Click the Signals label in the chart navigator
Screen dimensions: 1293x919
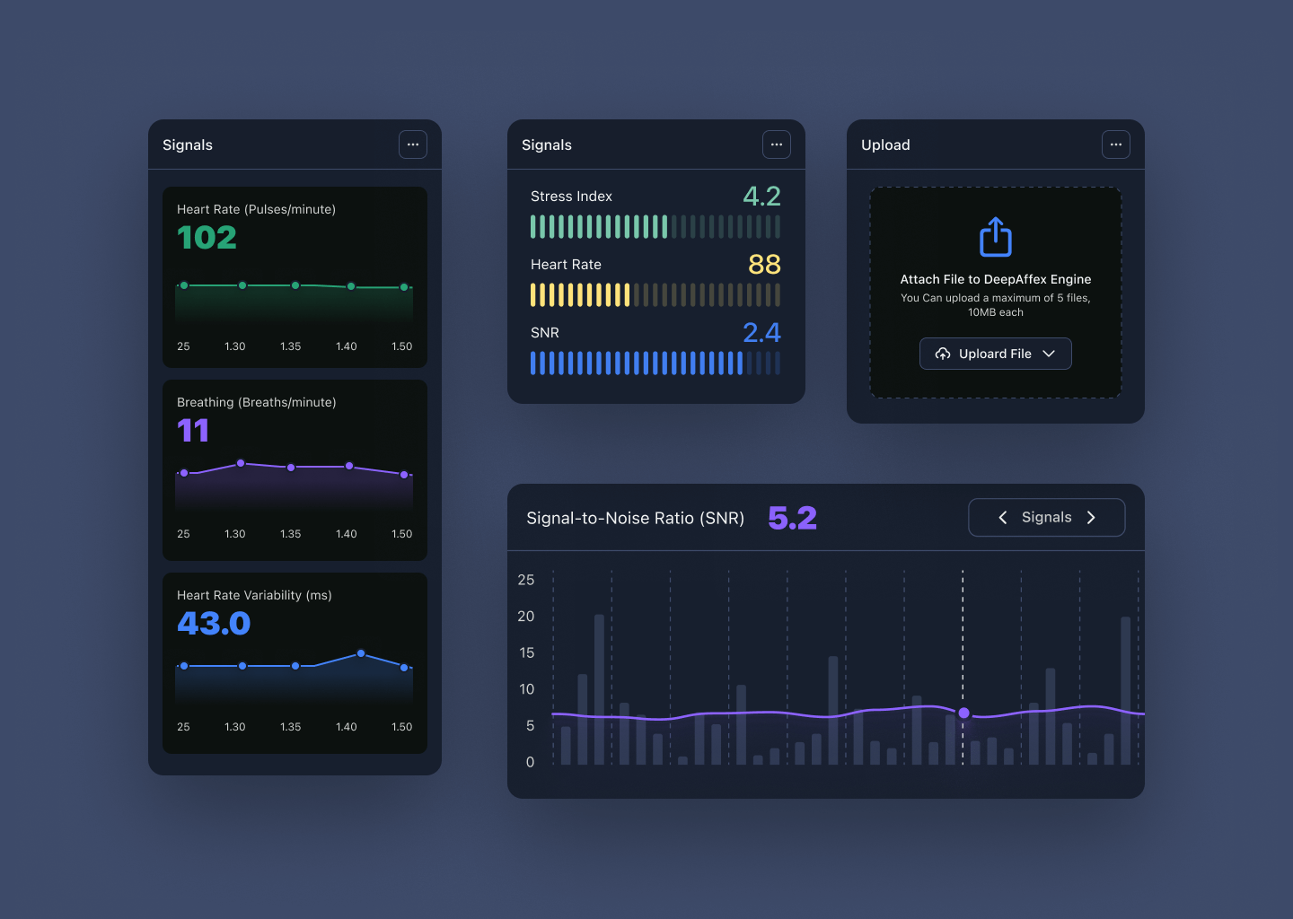pyautogui.click(x=1046, y=518)
